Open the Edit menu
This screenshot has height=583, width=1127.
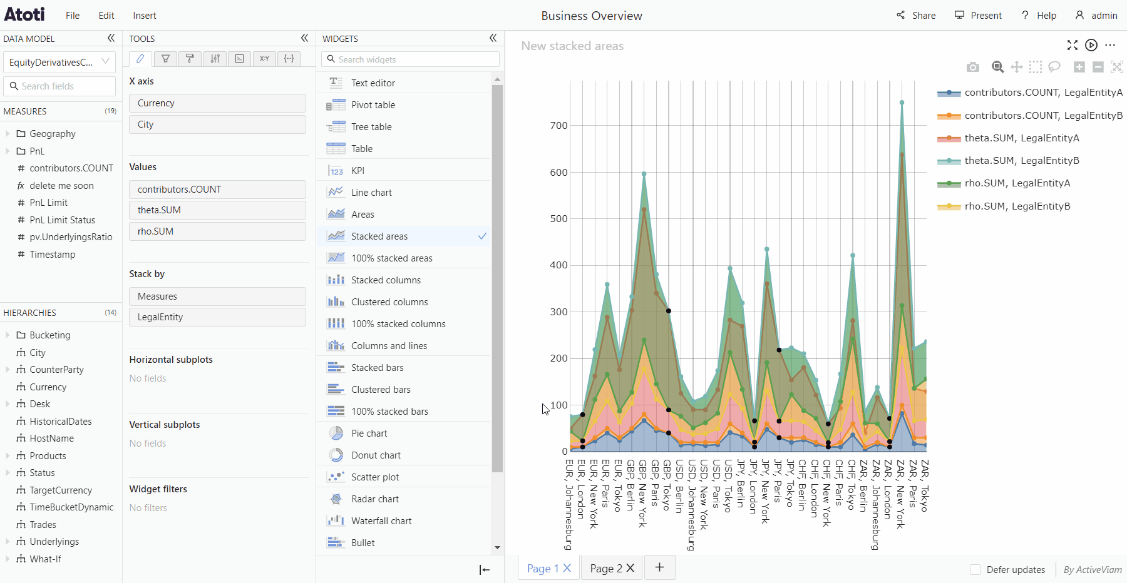tap(106, 16)
